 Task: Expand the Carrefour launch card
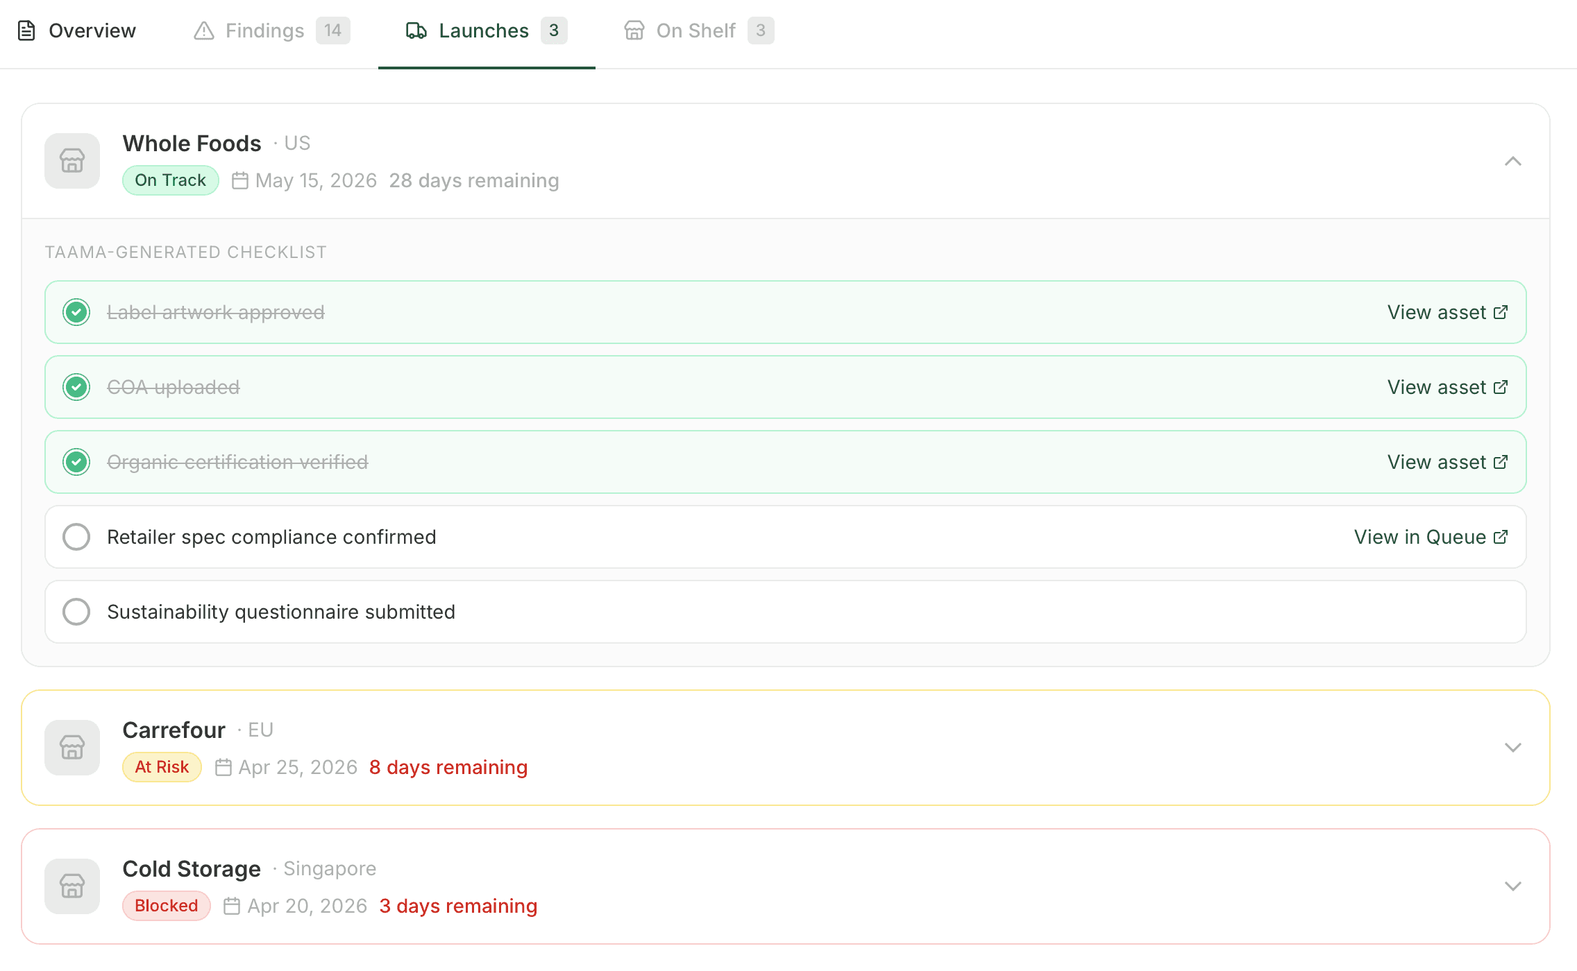[x=1513, y=748]
